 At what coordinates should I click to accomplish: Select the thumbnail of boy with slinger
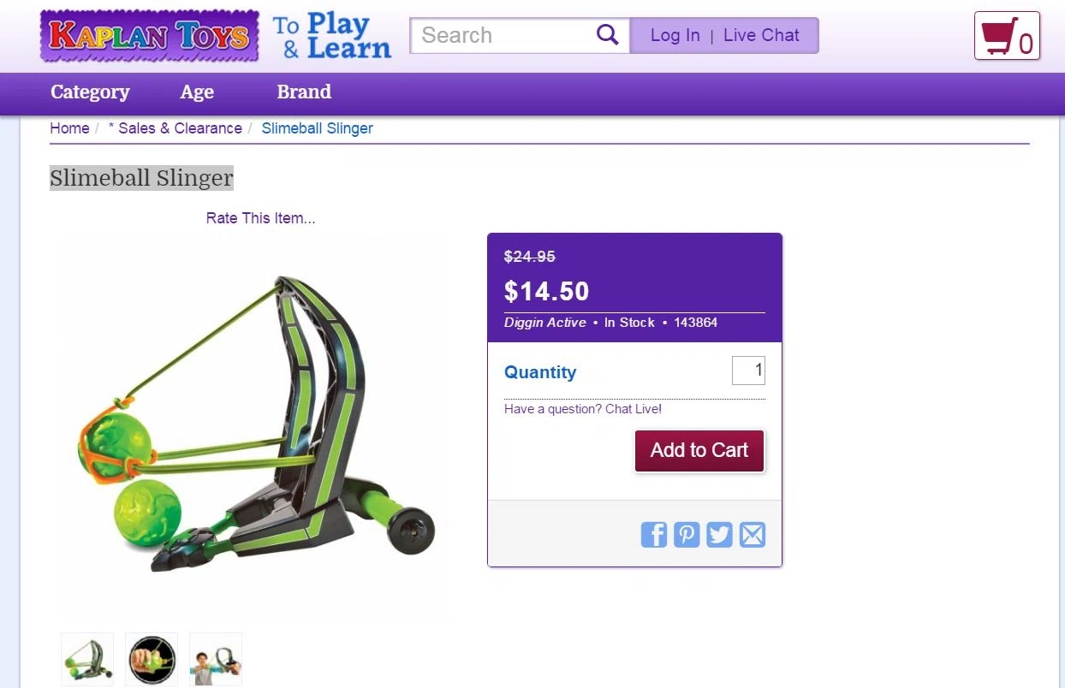tap(216, 659)
